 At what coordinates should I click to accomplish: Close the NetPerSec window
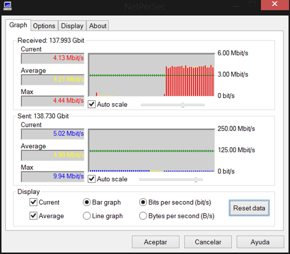click(275, 5)
